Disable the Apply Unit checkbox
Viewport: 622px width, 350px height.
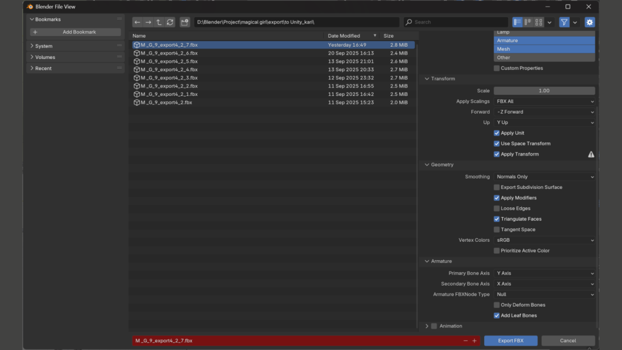[497, 133]
